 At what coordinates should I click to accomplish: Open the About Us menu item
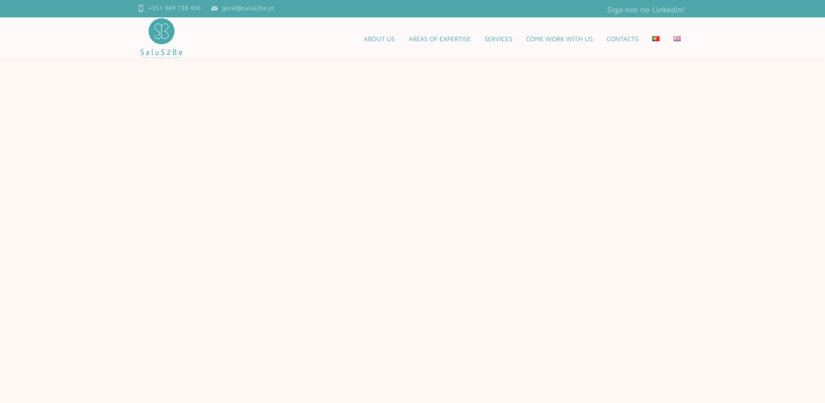(x=379, y=39)
